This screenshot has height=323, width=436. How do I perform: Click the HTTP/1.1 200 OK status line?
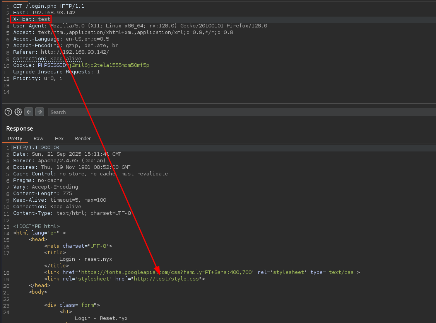(x=36, y=148)
